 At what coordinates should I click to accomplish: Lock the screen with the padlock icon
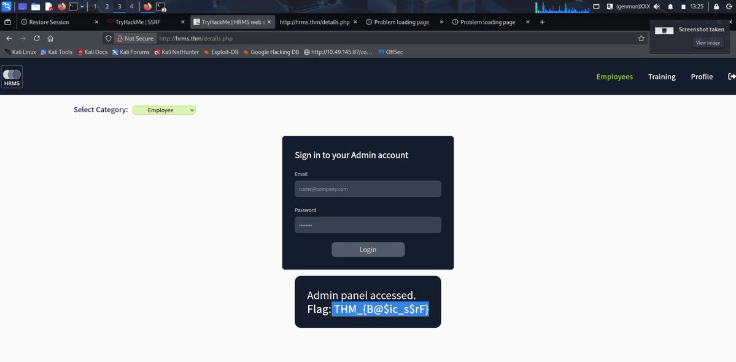[x=716, y=7]
